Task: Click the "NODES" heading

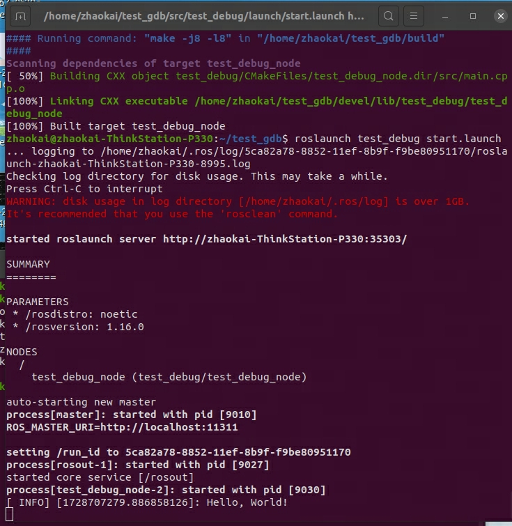Action: tap(22, 352)
